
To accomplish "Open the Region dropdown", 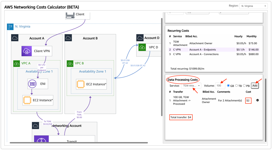I will (x=253, y=6).
